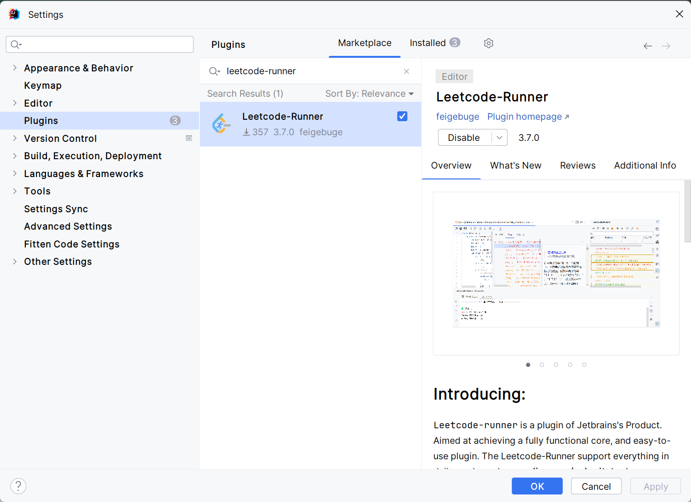Image resolution: width=691 pixels, height=502 pixels.
Task: Open the Reviews tab
Action: click(x=577, y=166)
